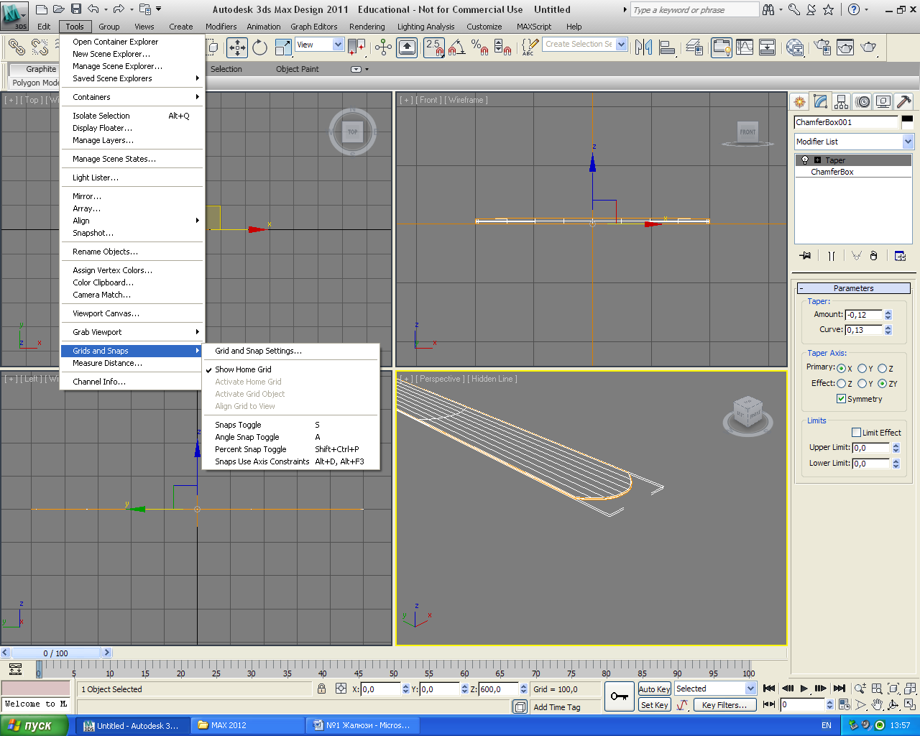The image size is (920, 736).
Task: Uncheck the Symmetry checkbox
Action: (x=841, y=399)
